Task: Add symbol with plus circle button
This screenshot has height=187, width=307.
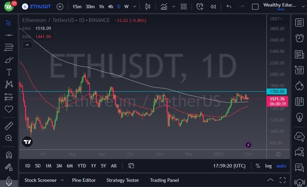Action: click(x=60, y=7)
